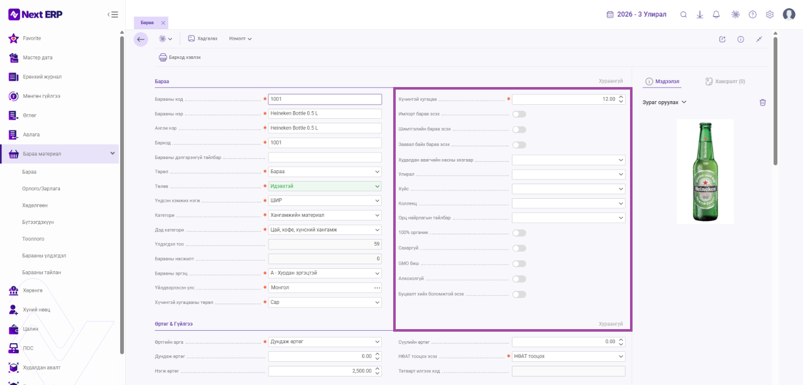Screen dimensions: 803x385
Task: Click the help question mark icon
Action: coord(752,15)
